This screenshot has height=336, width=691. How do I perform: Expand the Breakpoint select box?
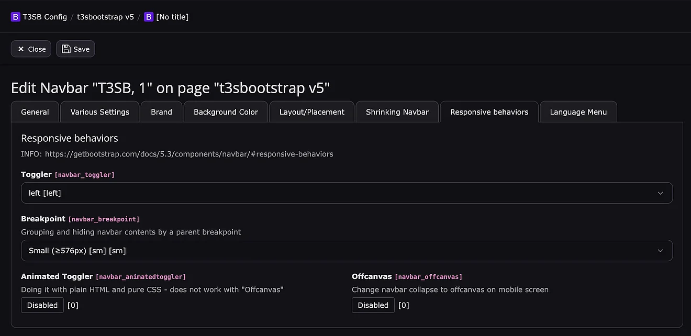(x=347, y=251)
